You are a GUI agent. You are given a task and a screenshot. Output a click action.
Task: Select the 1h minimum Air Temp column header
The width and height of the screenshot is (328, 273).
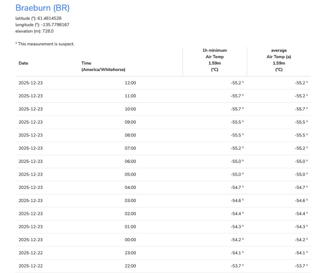[x=215, y=60]
